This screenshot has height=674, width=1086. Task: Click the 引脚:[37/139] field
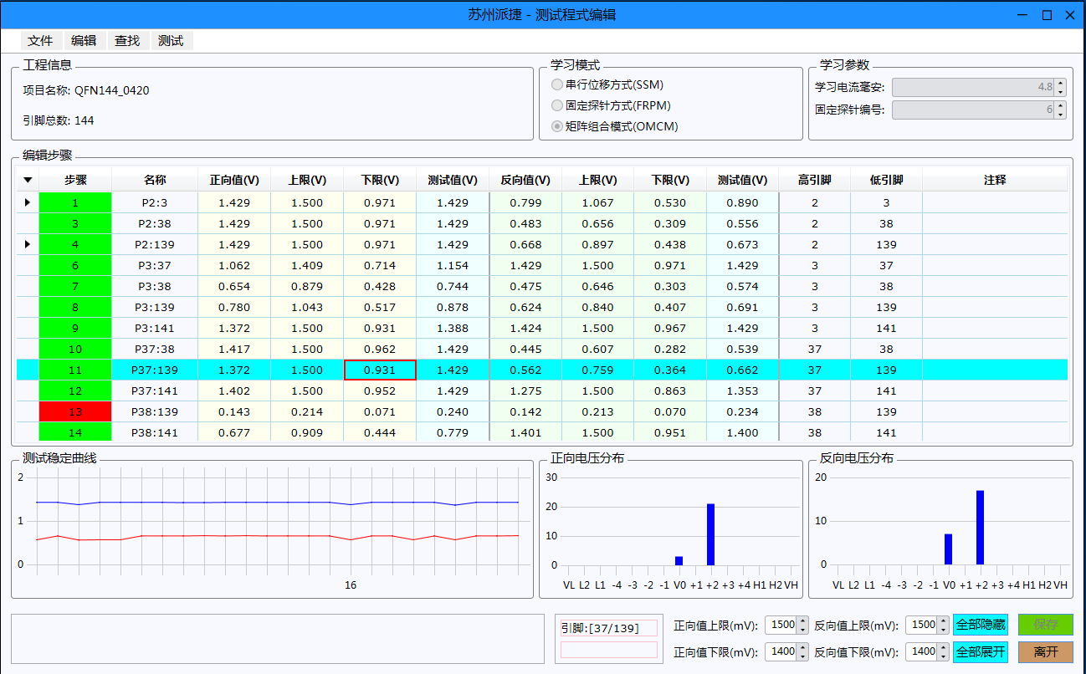(x=609, y=628)
